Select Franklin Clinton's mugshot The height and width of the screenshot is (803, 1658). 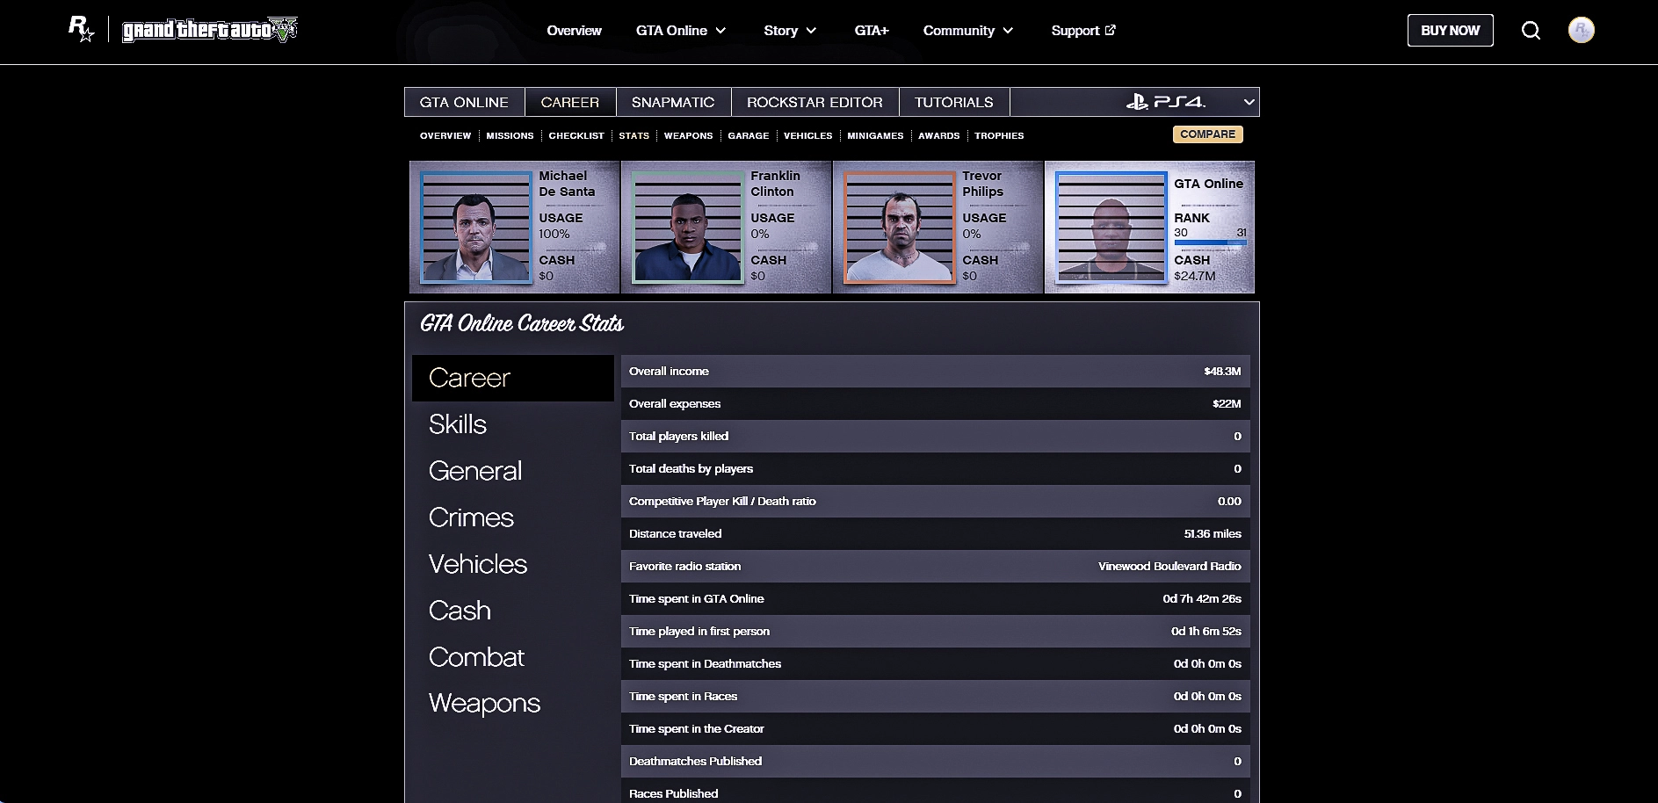688,228
